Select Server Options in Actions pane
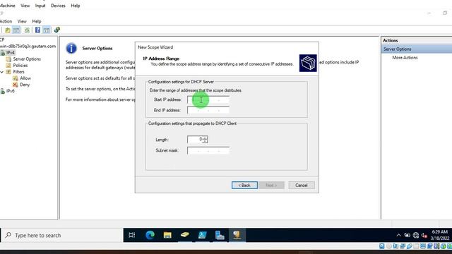The height and width of the screenshot is (254, 452). 416,49
